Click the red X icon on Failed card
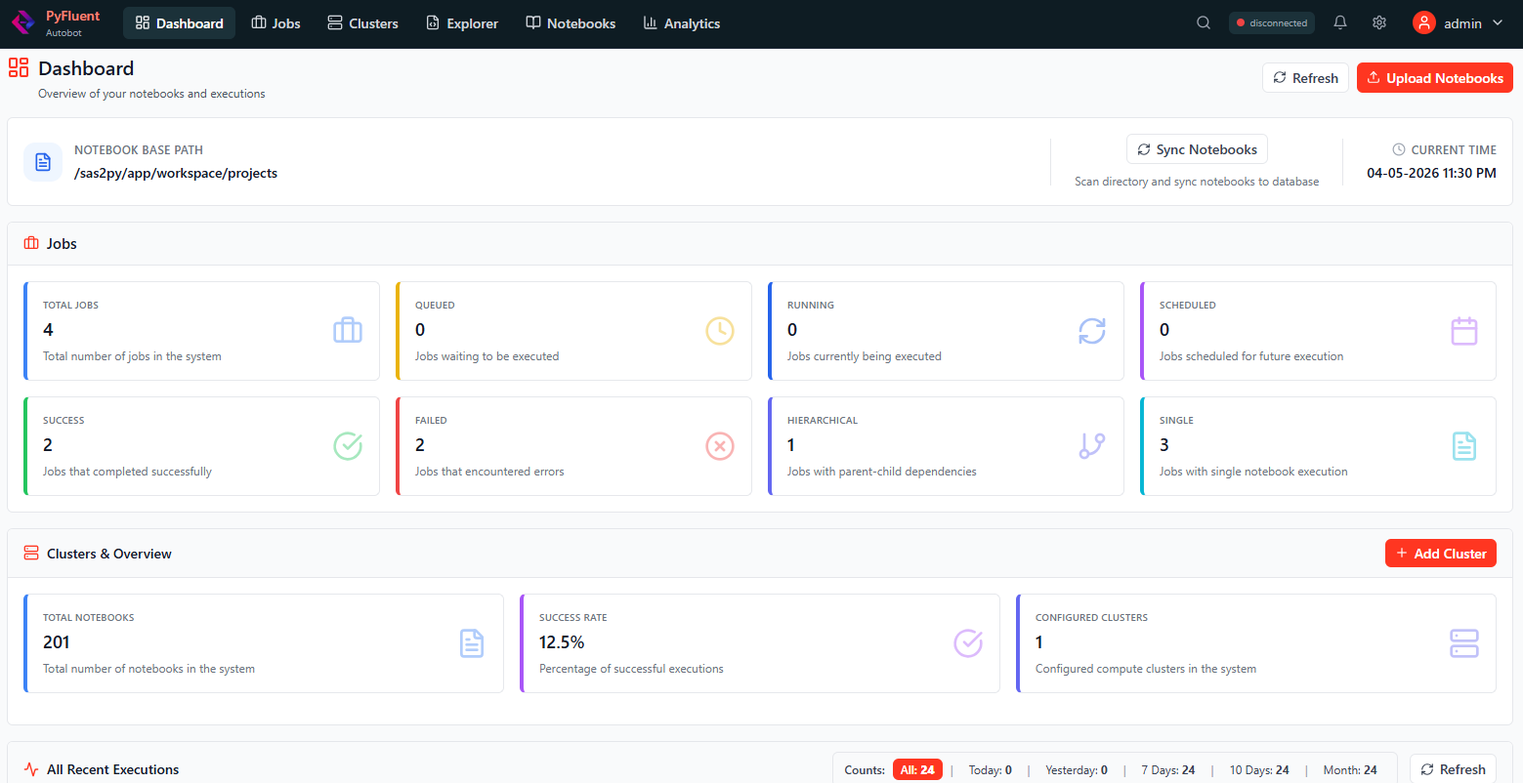Viewport: 1523px width, 783px height. coord(720,446)
